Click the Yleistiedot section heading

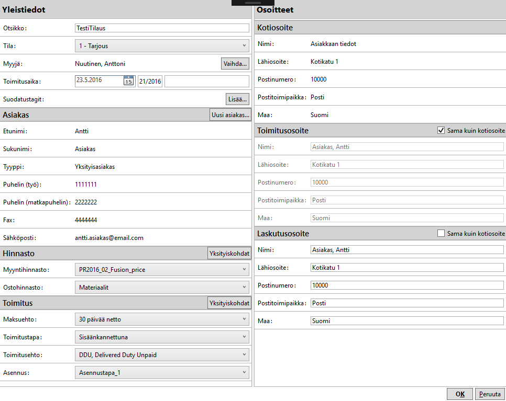pyautogui.click(x=24, y=9)
